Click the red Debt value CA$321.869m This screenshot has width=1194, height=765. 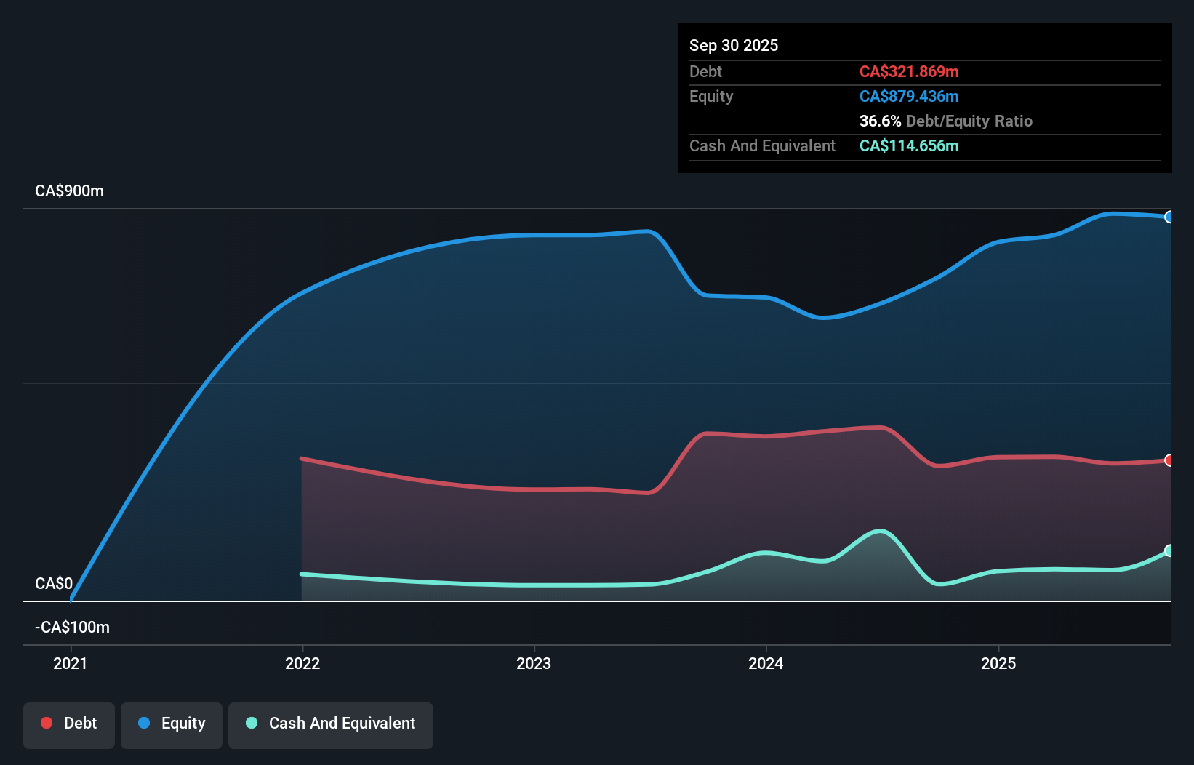click(910, 71)
